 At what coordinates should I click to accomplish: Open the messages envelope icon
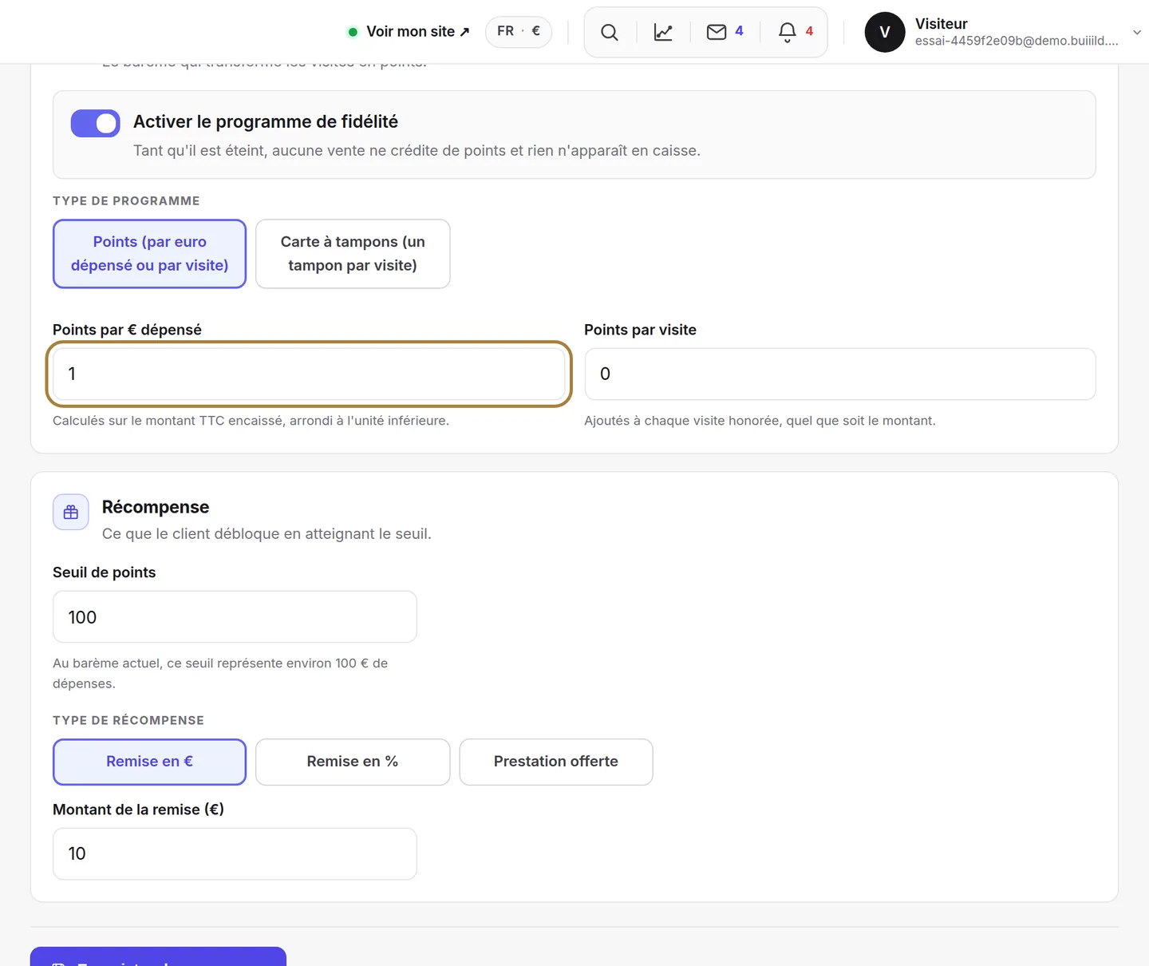(x=717, y=32)
